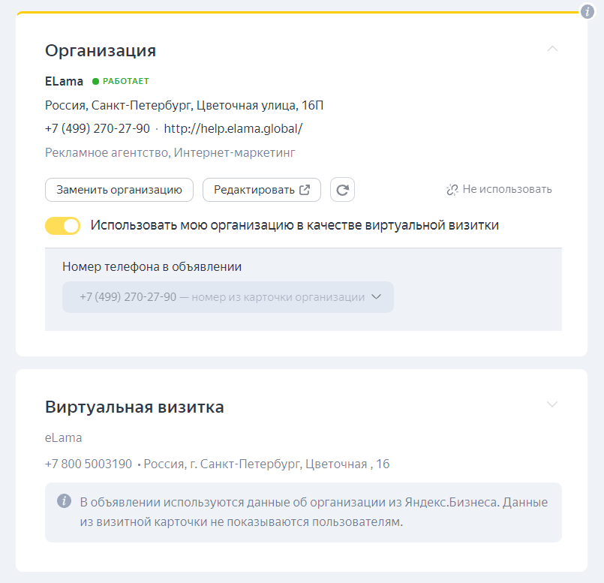Image resolution: width=604 pixels, height=583 pixels.
Task: Click the virtual card phone +7 800 5003190
Action: (x=89, y=464)
